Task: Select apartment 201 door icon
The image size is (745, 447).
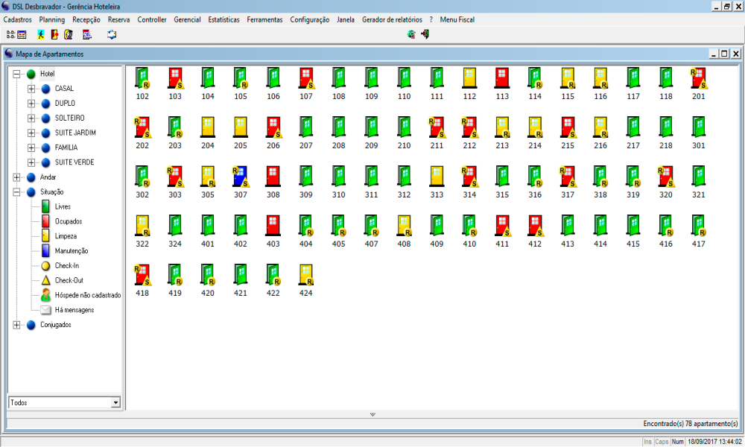Action: pyautogui.click(x=699, y=78)
